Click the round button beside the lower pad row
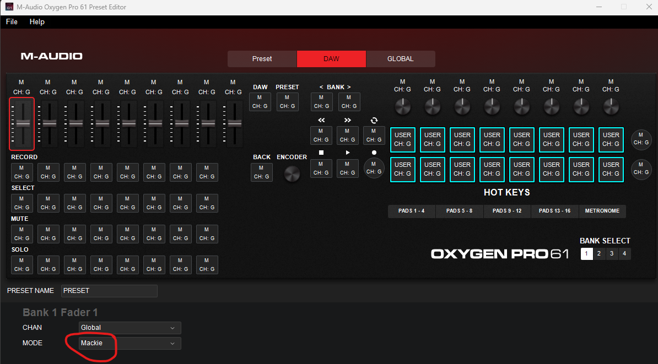 (x=641, y=169)
